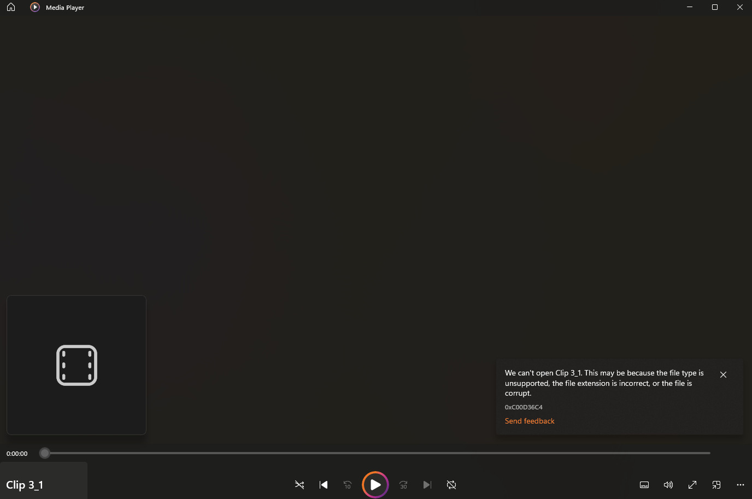Click the Media Player app logo
752x499 pixels.
tap(35, 7)
